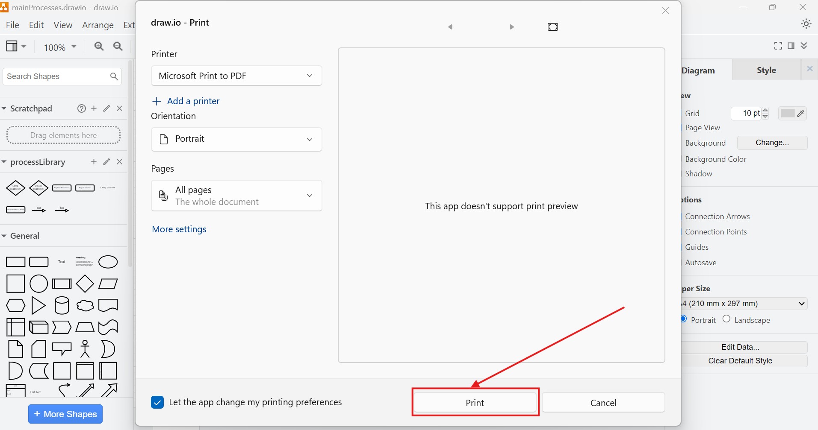Click the Zoom In magnifier icon

click(x=99, y=47)
